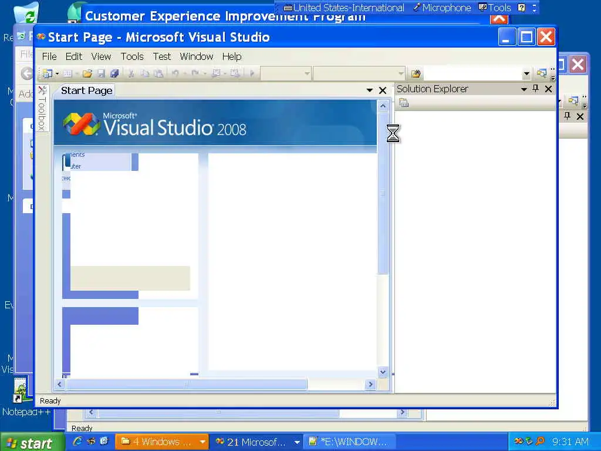Click United States-International keyboard on language bar

(344, 8)
